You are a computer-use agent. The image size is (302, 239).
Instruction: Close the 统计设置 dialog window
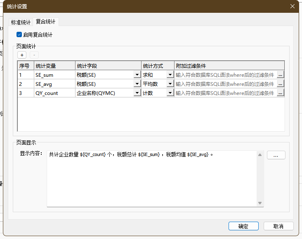click(x=293, y=6)
